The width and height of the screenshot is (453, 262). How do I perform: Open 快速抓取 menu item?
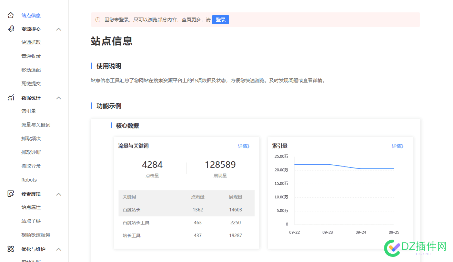pyautogui.click(x=31, y=42)
